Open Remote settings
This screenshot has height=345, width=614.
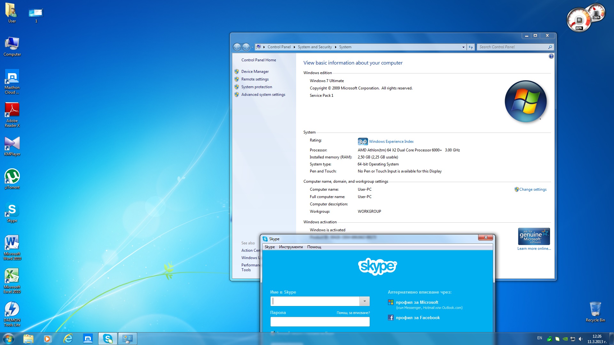pyautogui.click(x=255, y=79)
